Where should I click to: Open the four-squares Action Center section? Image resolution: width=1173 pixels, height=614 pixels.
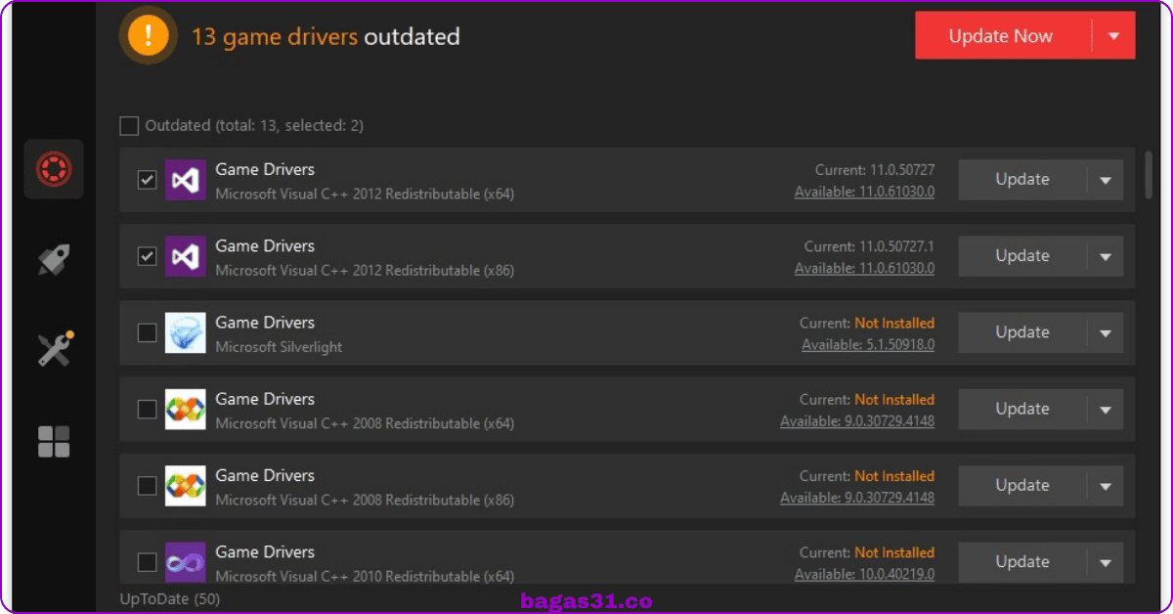pos(54,441)
